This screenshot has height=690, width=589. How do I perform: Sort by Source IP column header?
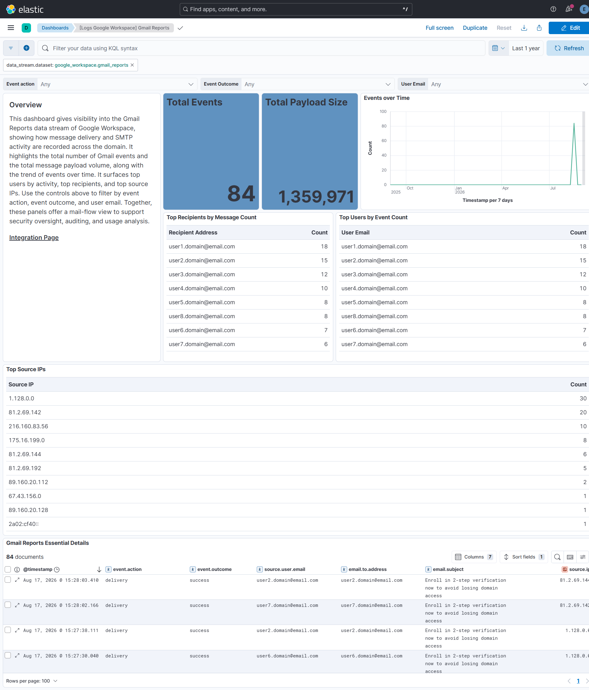click(x=21, y=384)
